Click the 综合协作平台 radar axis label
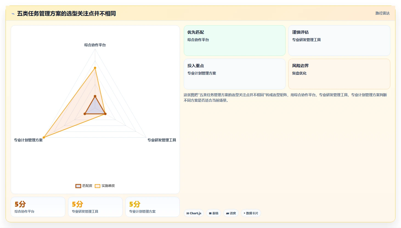The image size is (401, 228). (x=95, y=45)
